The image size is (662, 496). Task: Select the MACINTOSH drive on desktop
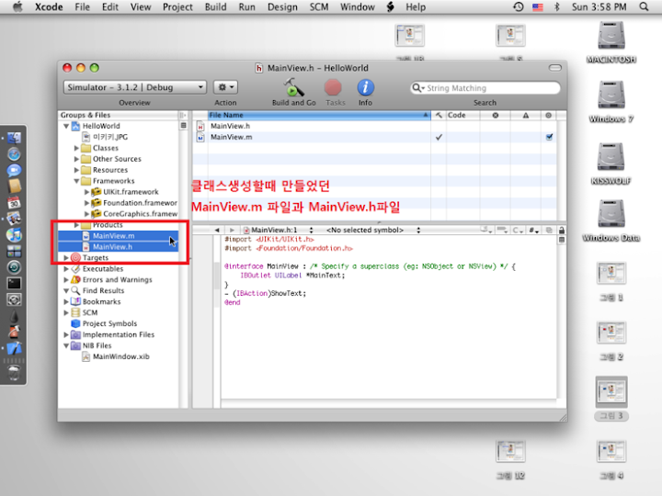pos(611,36)
